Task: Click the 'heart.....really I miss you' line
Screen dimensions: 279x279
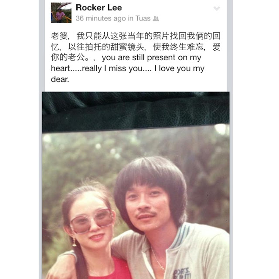Action: (128, 68)
